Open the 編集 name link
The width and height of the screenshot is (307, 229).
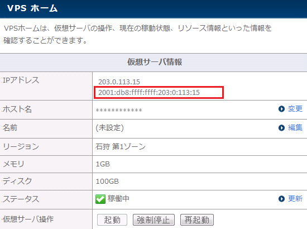tap(295, 127)
